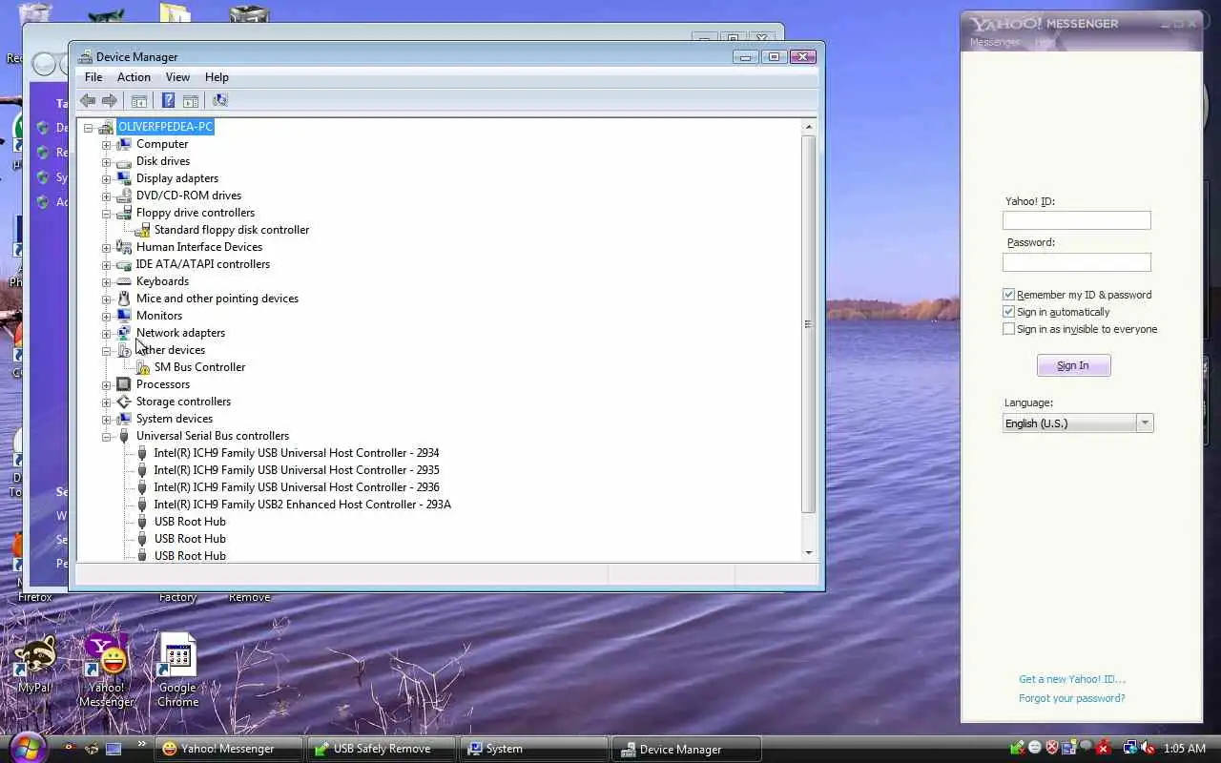This screenshot has width=1221, height=763.
Task: Click the Safely Remove green tray icon
Action: click(x=1018, y=749)
